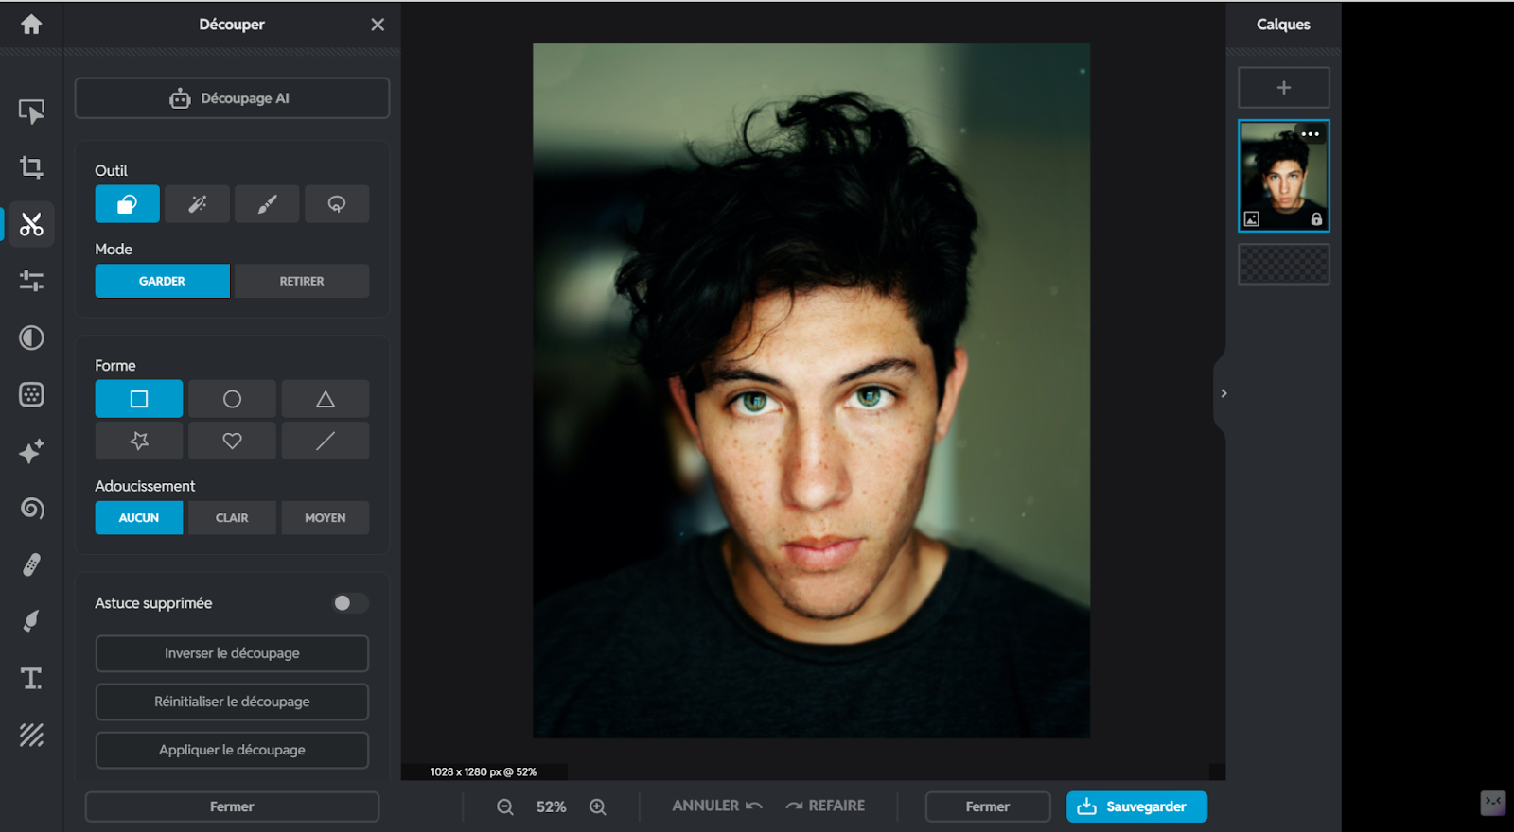Set mode to RETIRER
This screenshot has height=832, width=1514.
[302, 281]
